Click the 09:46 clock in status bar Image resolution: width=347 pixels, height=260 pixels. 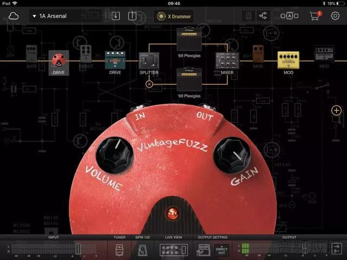[x=174, y=3]
